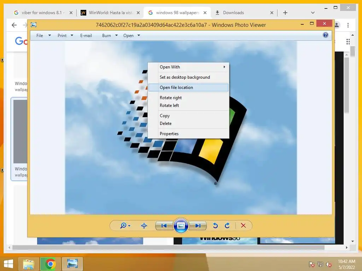362x271 pixels.
Task: Open Action Center flag tray icon
Action: (x=312, y=264)
